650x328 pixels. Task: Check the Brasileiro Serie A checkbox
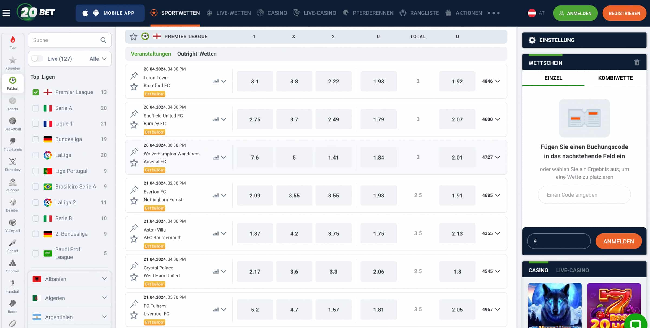[36, 187]
